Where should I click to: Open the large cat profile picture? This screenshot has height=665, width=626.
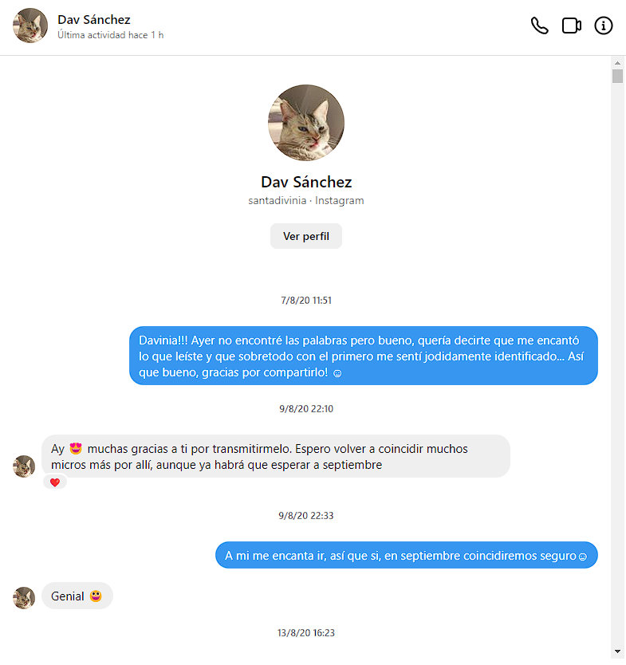point(306,123)
